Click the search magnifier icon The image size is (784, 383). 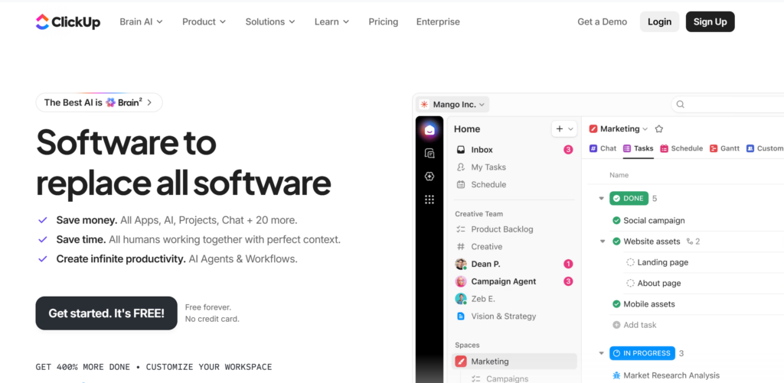coord(680,105)
